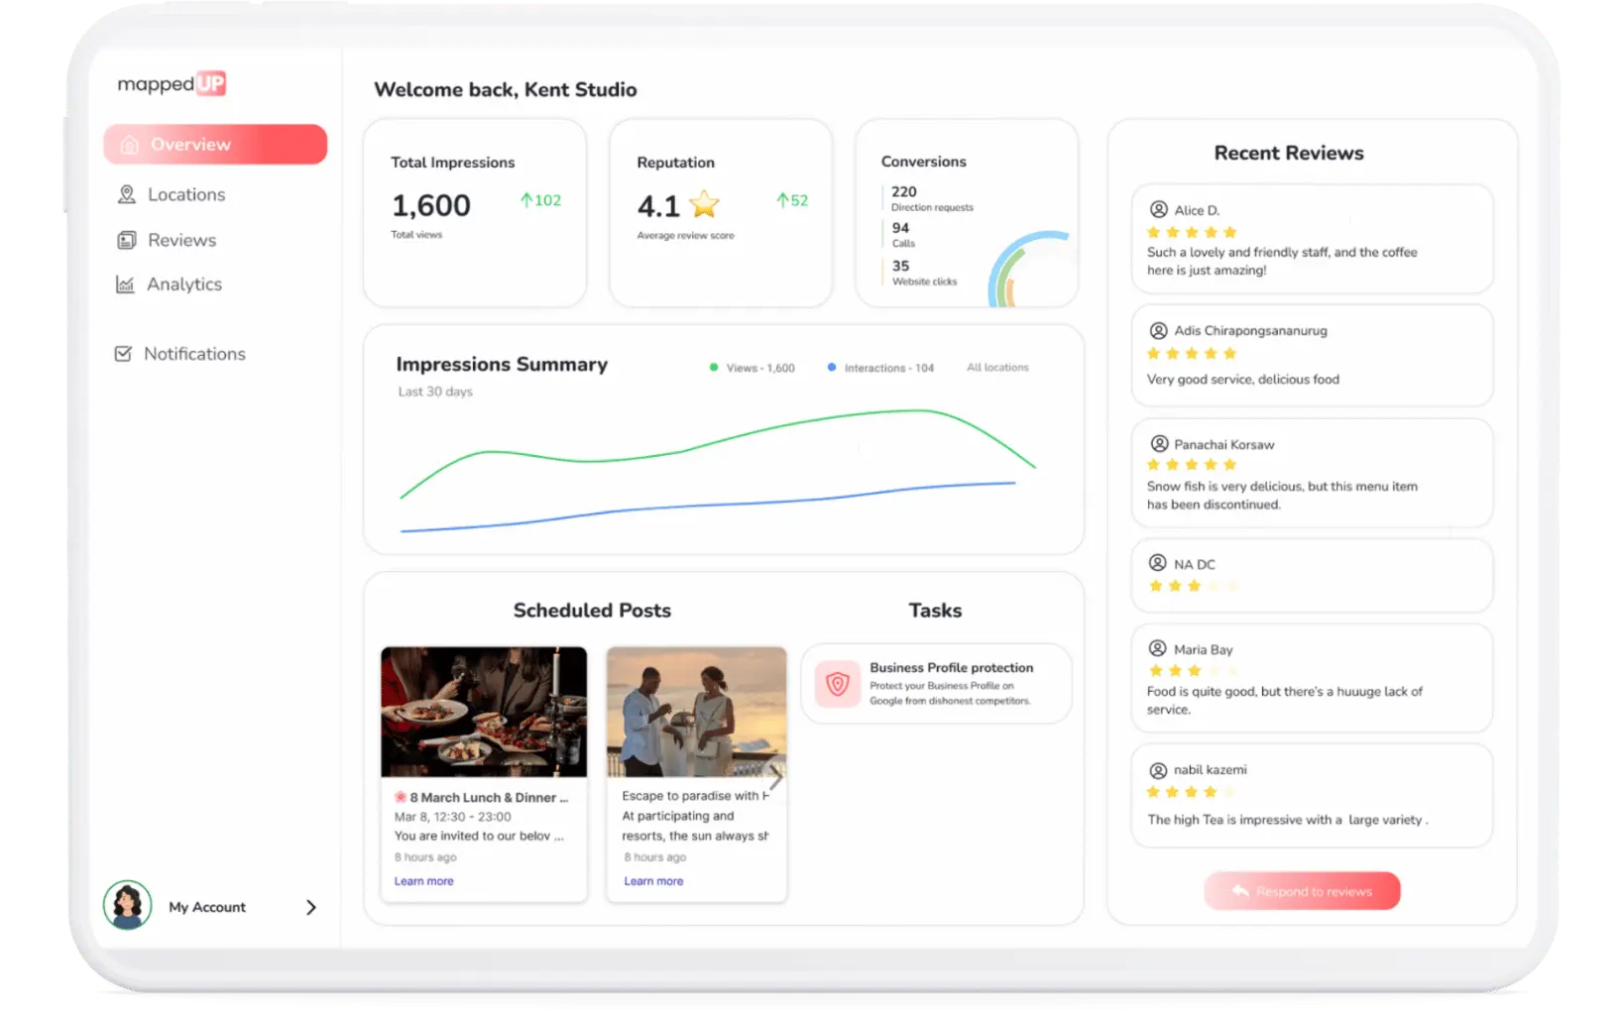
Task: Click the star rating in Maria Bay's review
Action: 1194,671
